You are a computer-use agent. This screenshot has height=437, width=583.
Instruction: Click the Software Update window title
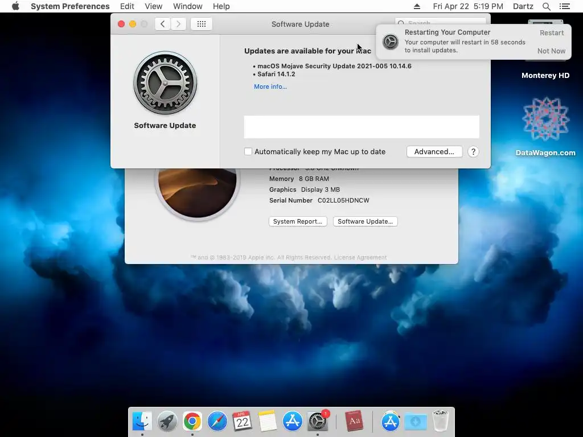pyautogui.click(x=301, y=24)
